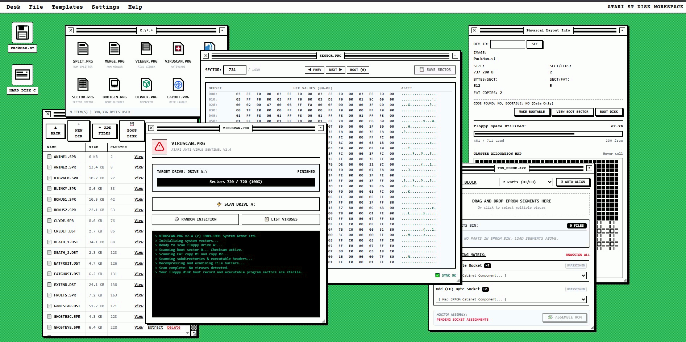
Task: Go to previous sector with PREV
Action: click(315, 70)
